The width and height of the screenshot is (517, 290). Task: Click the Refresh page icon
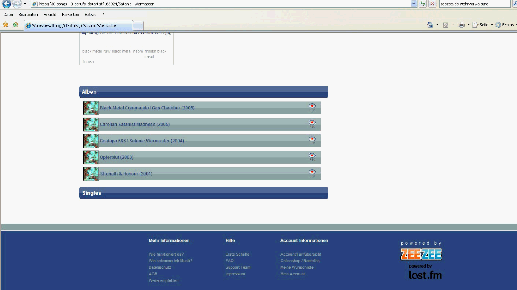[423, 4]
